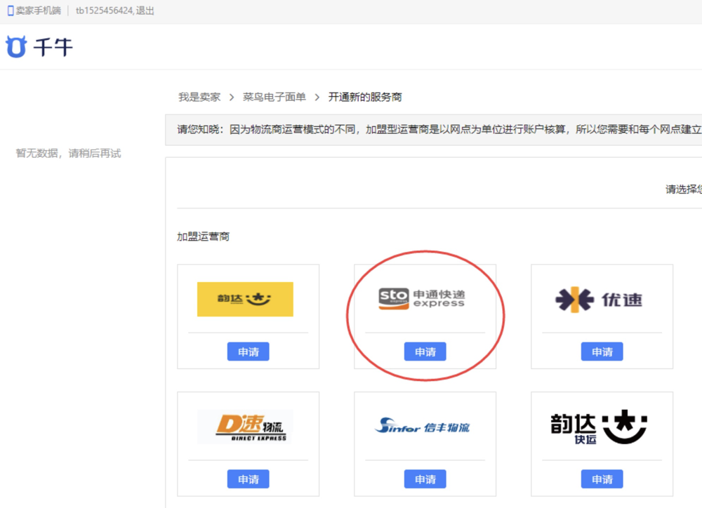Select the yellow 韵达 express logo
The width and height of the screenshot is (702, 508).
pos(245,299)
